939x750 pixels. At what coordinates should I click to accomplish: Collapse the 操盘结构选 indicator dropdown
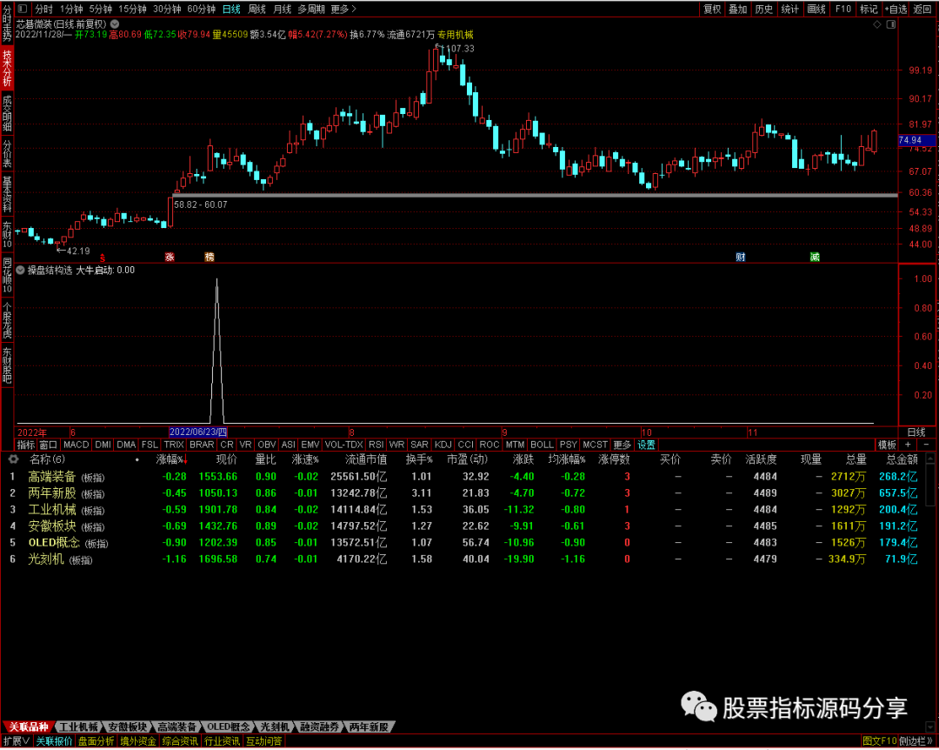[x=20, y=271]
